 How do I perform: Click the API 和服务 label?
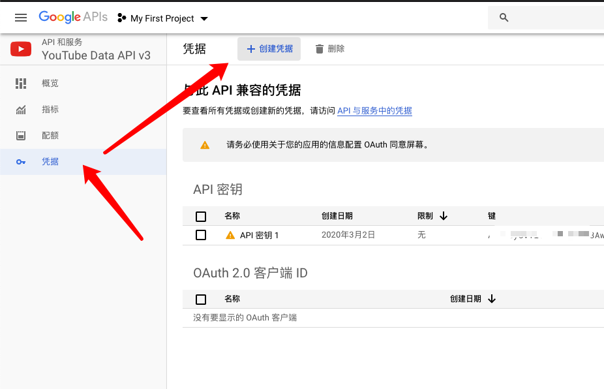(x=62, y=42)
